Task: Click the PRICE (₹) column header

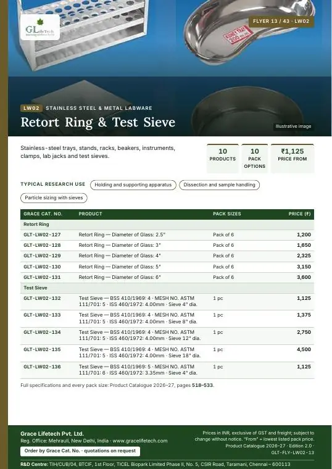Action: pyautogui.click(x=299, y=214)
